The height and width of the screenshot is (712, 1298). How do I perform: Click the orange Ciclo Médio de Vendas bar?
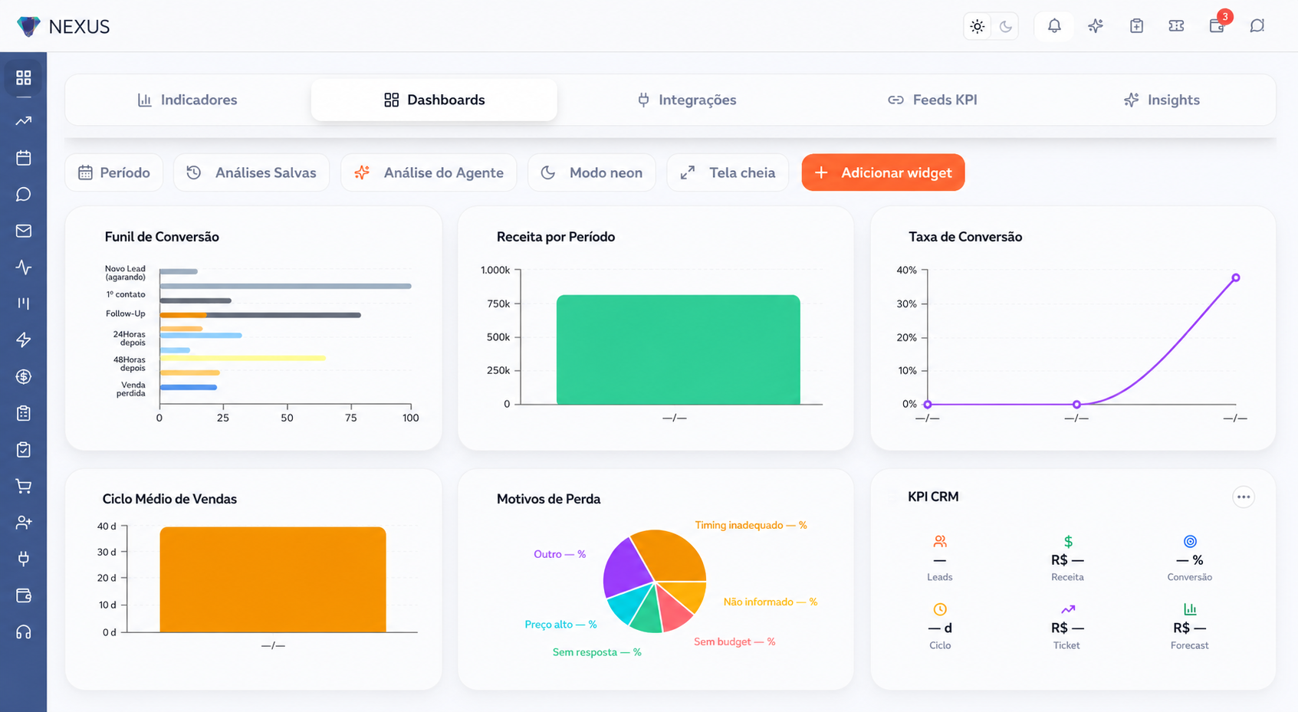(273, 579)
